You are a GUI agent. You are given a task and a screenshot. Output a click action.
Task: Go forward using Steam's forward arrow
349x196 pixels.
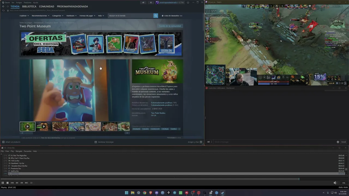tap(7, 7)
